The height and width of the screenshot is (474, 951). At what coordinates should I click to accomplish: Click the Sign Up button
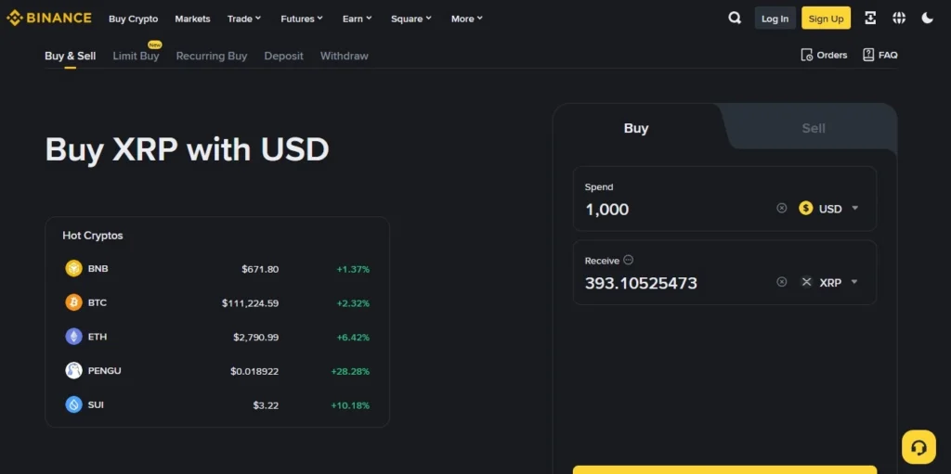pos(826,19)
